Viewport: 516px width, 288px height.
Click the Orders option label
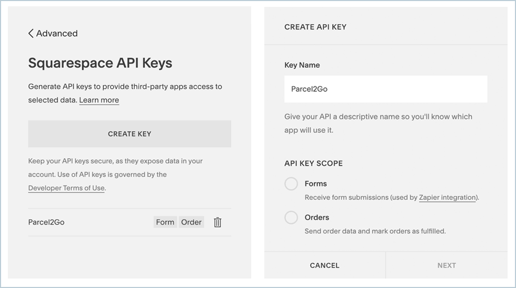click(x=317, y=218)
